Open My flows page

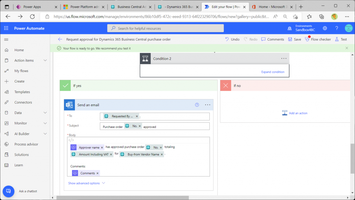pos(21,71)
